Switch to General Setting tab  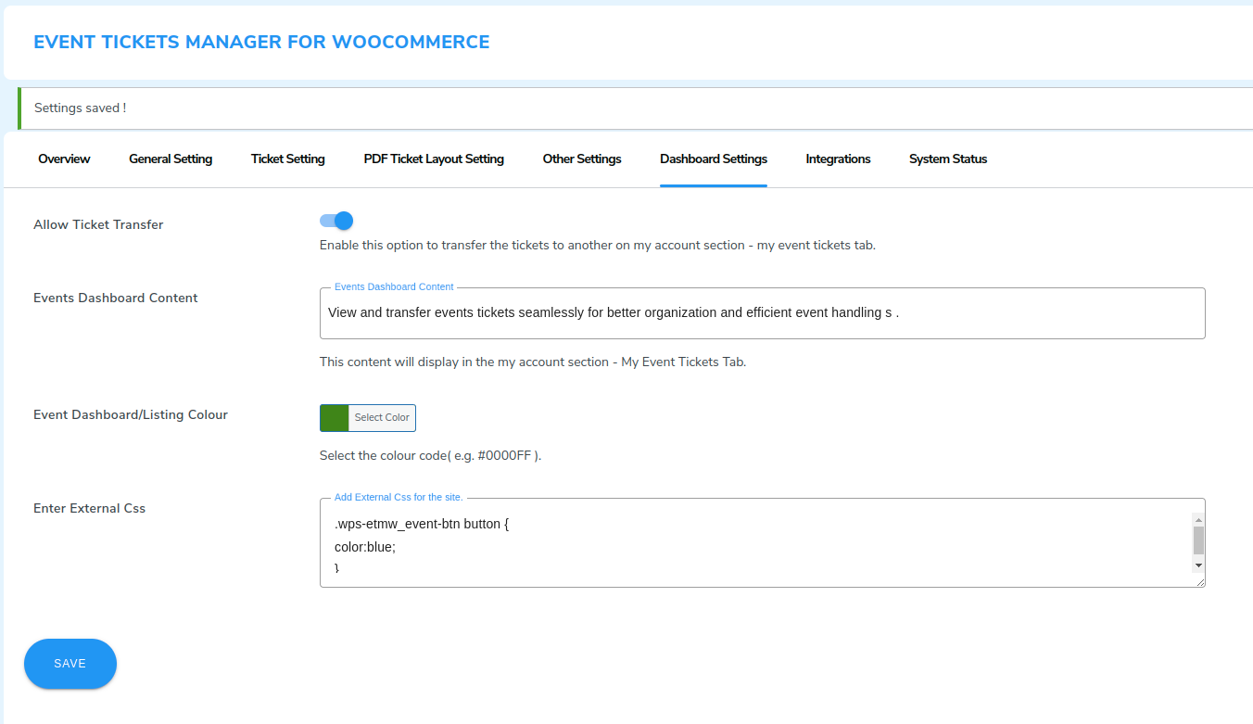(x=171, y=159)
